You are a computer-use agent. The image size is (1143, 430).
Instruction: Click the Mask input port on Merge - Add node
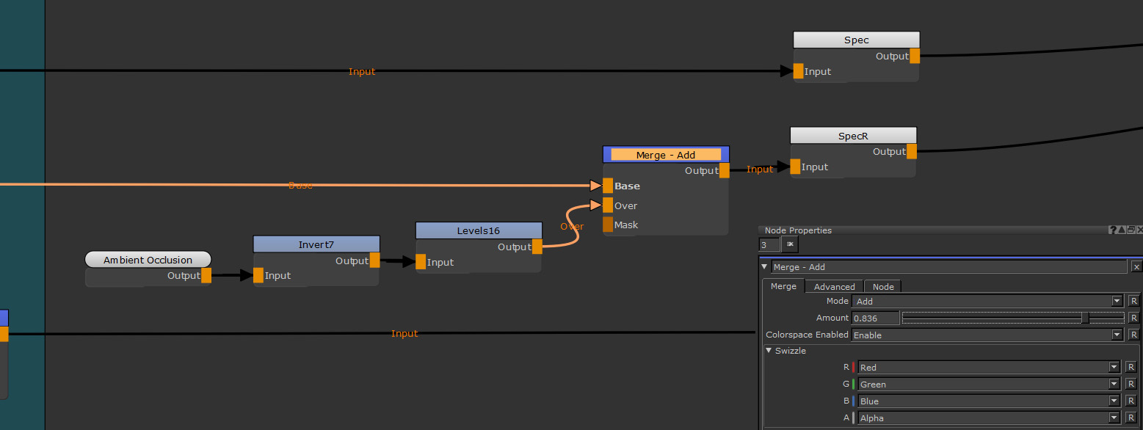(608, 225)
